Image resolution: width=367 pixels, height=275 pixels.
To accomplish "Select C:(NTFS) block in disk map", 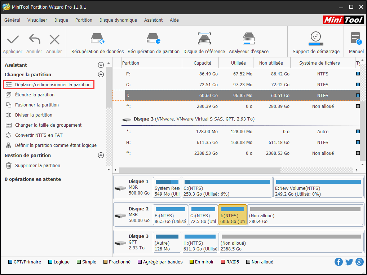I will 227,187.
